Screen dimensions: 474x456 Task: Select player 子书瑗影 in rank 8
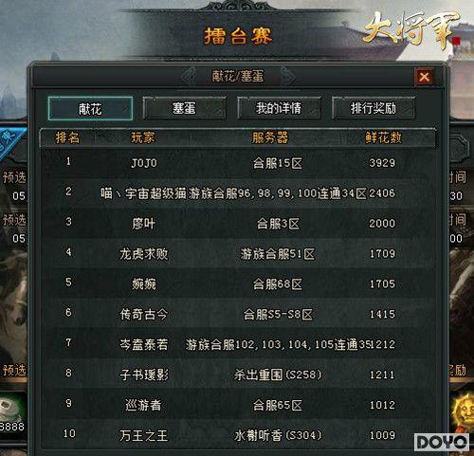coord(144,374)
